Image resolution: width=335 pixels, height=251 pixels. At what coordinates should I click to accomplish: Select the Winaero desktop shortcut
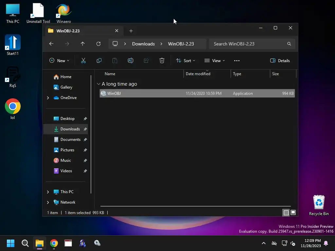click(x=64, y=13)
